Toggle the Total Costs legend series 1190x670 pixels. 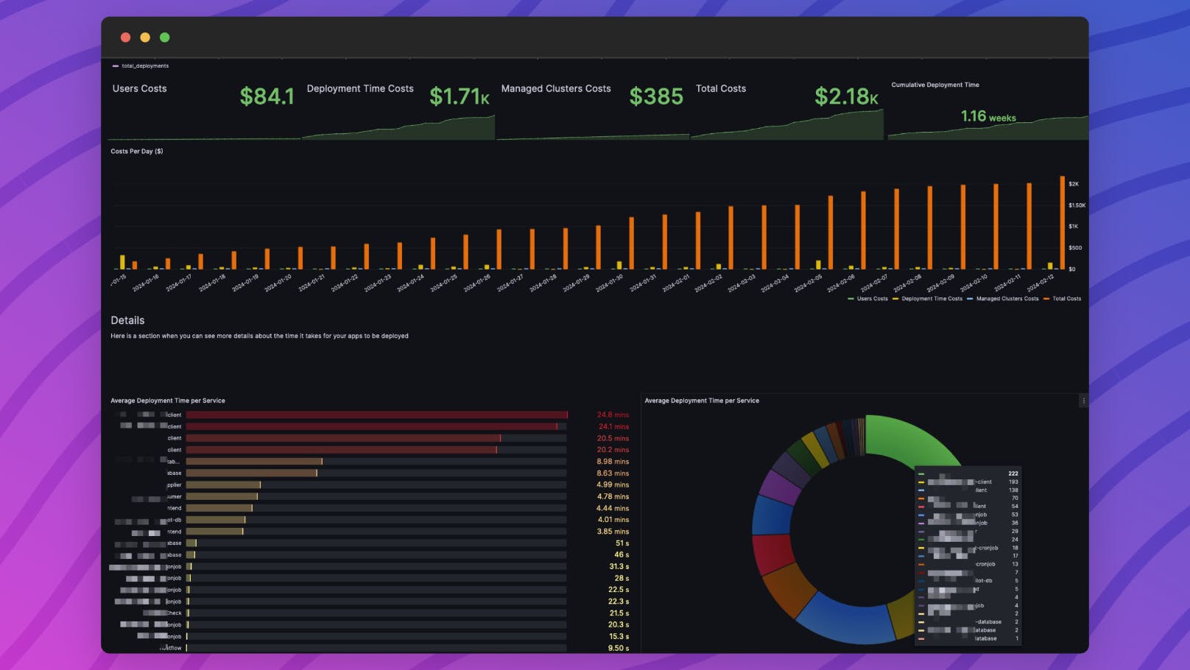point(1063,298)
